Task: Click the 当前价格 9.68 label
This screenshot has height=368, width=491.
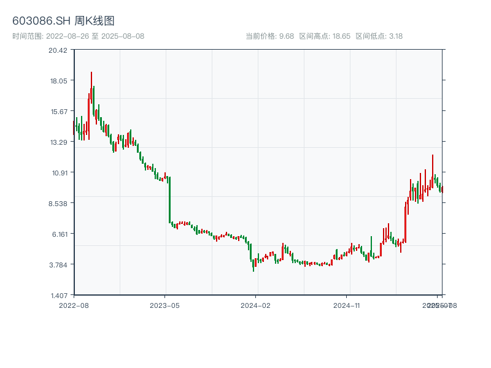Action: [x=269, y=36]
